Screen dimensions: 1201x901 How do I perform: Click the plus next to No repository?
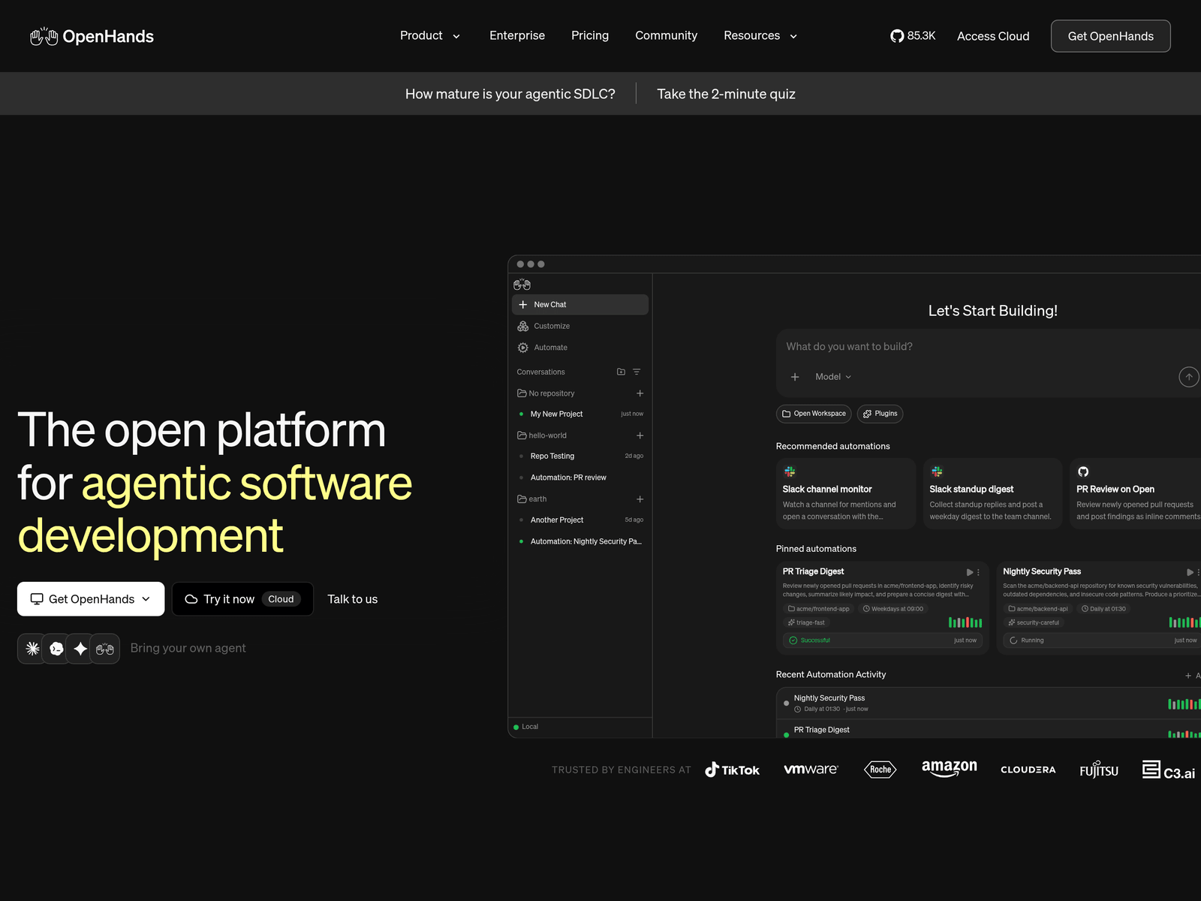click(x=640, y=393)
